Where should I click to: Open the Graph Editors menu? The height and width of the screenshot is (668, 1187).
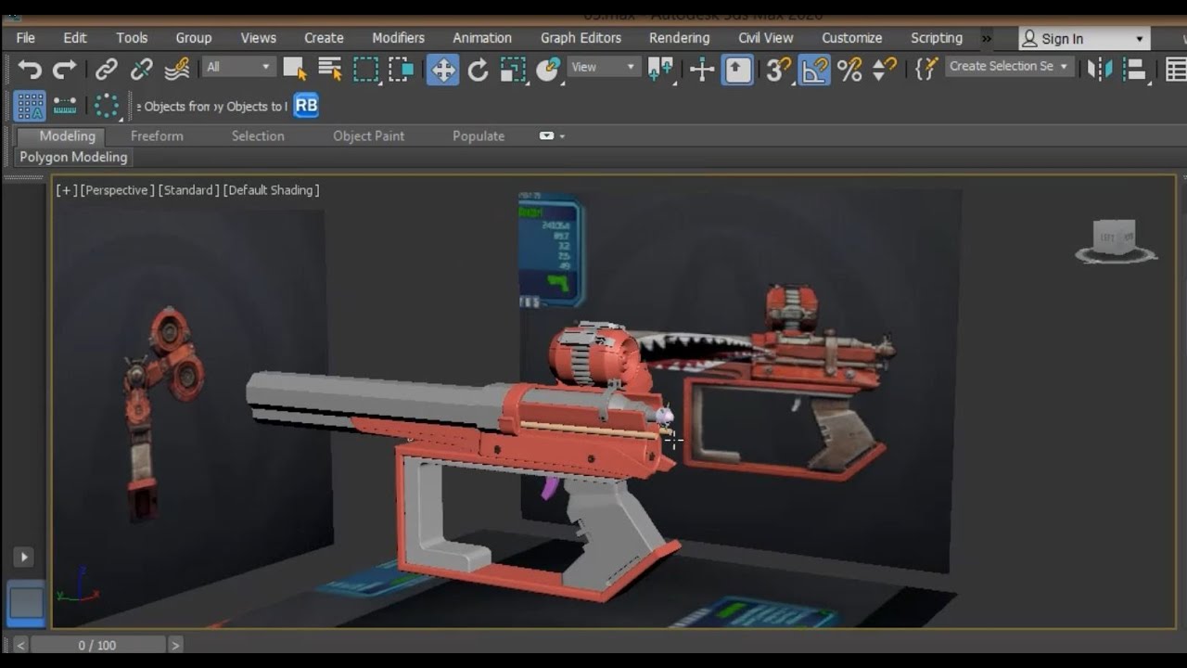pos(581,38)
